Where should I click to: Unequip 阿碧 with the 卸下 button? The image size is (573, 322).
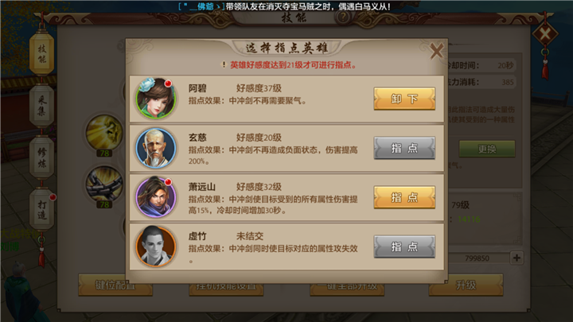pyautogui.click(x=404, y=99)
